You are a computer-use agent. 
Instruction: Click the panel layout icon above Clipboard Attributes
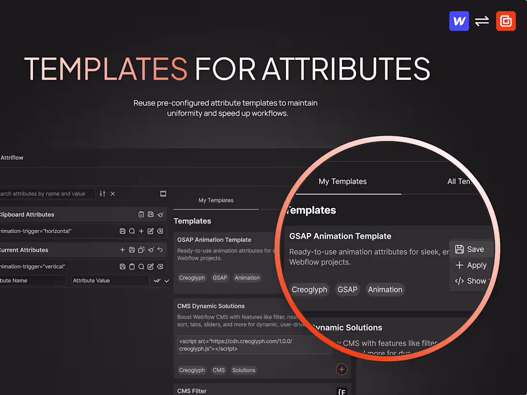pos(163,193)
